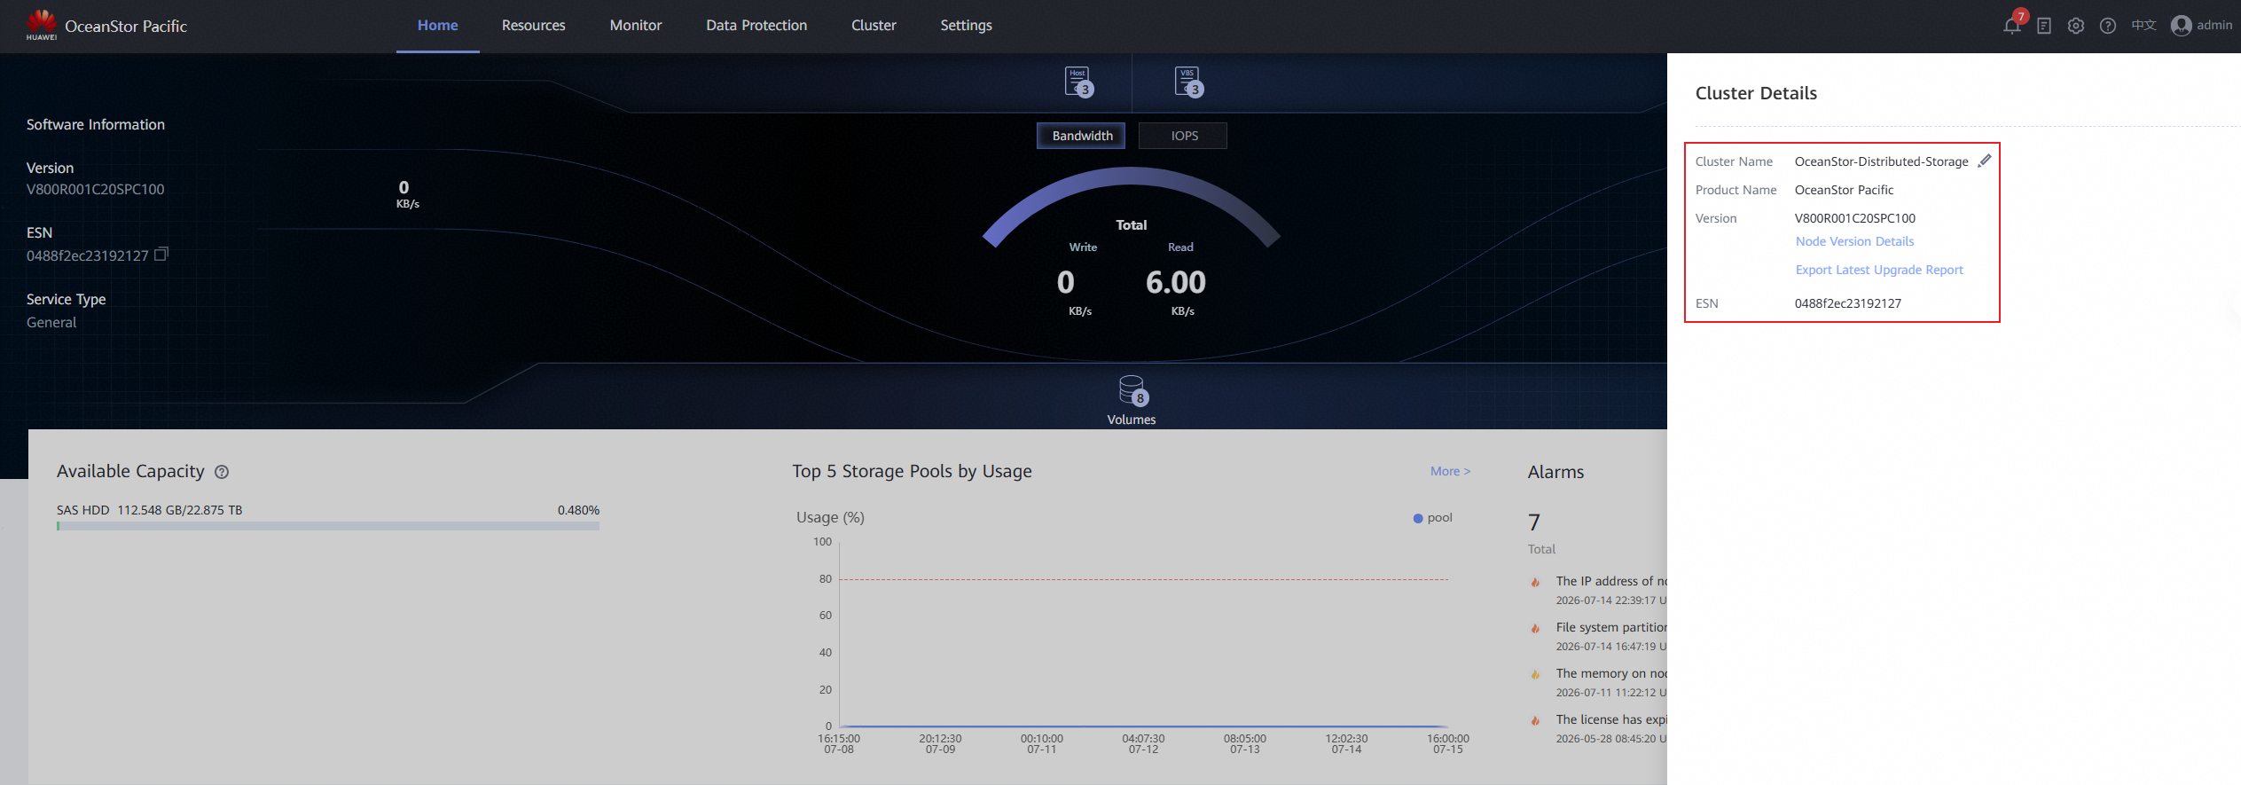Open the IP address alarm entry

[1610, 581]
